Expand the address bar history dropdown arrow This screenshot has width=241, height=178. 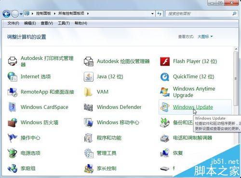[152, 14]
